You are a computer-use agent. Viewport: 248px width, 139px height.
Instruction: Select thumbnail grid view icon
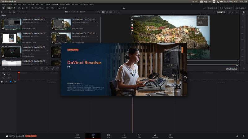tap(70, 12)
